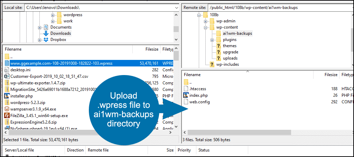The height and width of the screenshot is (157, 354).
Task: Click the themes unknown-folder icon
Action: (218, 46)
